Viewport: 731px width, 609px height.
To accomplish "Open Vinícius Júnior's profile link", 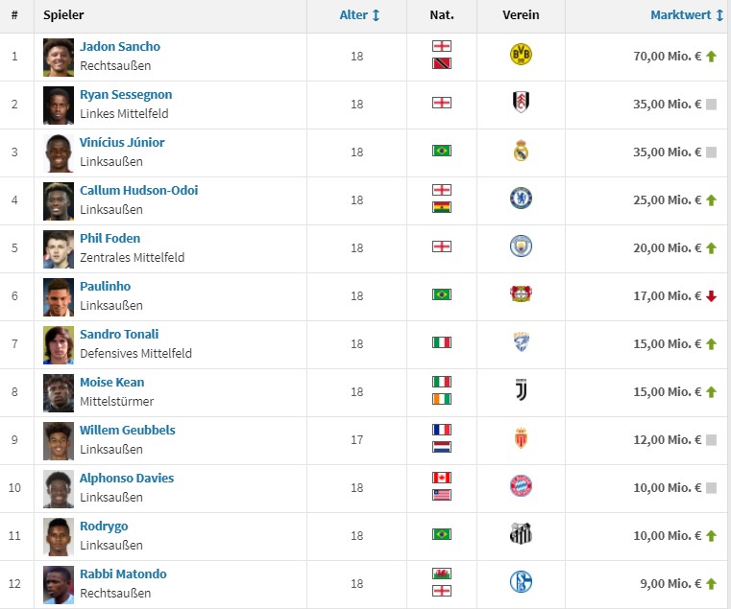I will (x=122, y=143).
